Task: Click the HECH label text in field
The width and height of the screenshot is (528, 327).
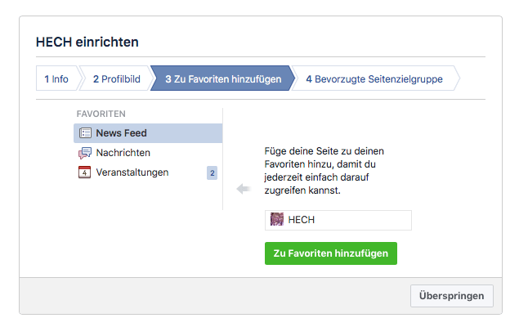Action: tap(301, 220)
